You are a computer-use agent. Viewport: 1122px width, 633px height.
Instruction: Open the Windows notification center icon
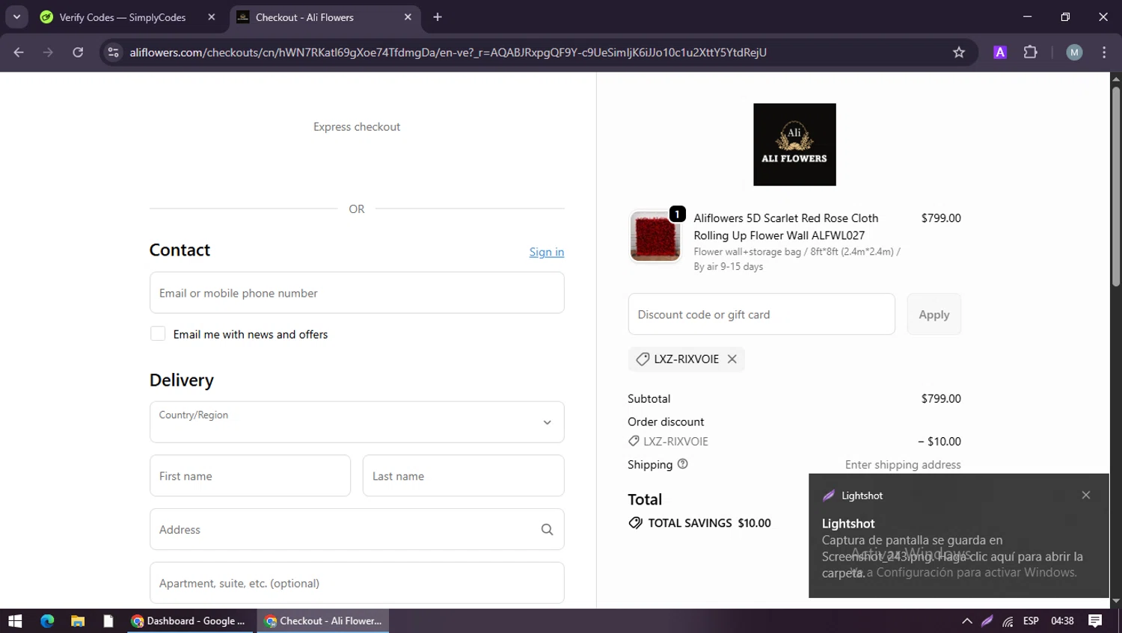pos(1095,621)
